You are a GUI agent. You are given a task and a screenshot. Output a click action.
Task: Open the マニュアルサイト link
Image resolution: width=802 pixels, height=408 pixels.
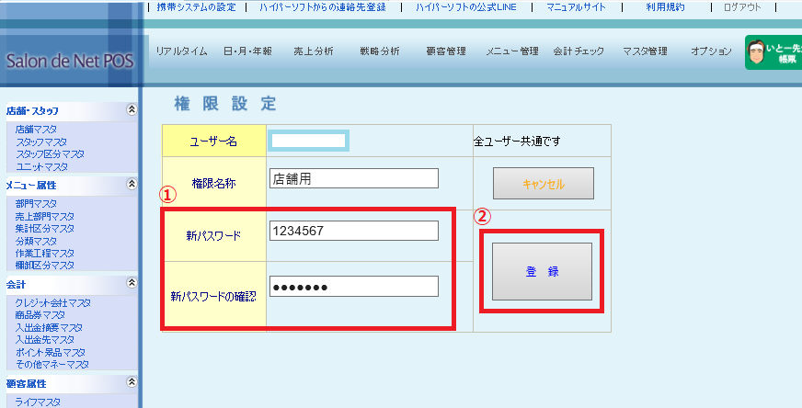578,7
